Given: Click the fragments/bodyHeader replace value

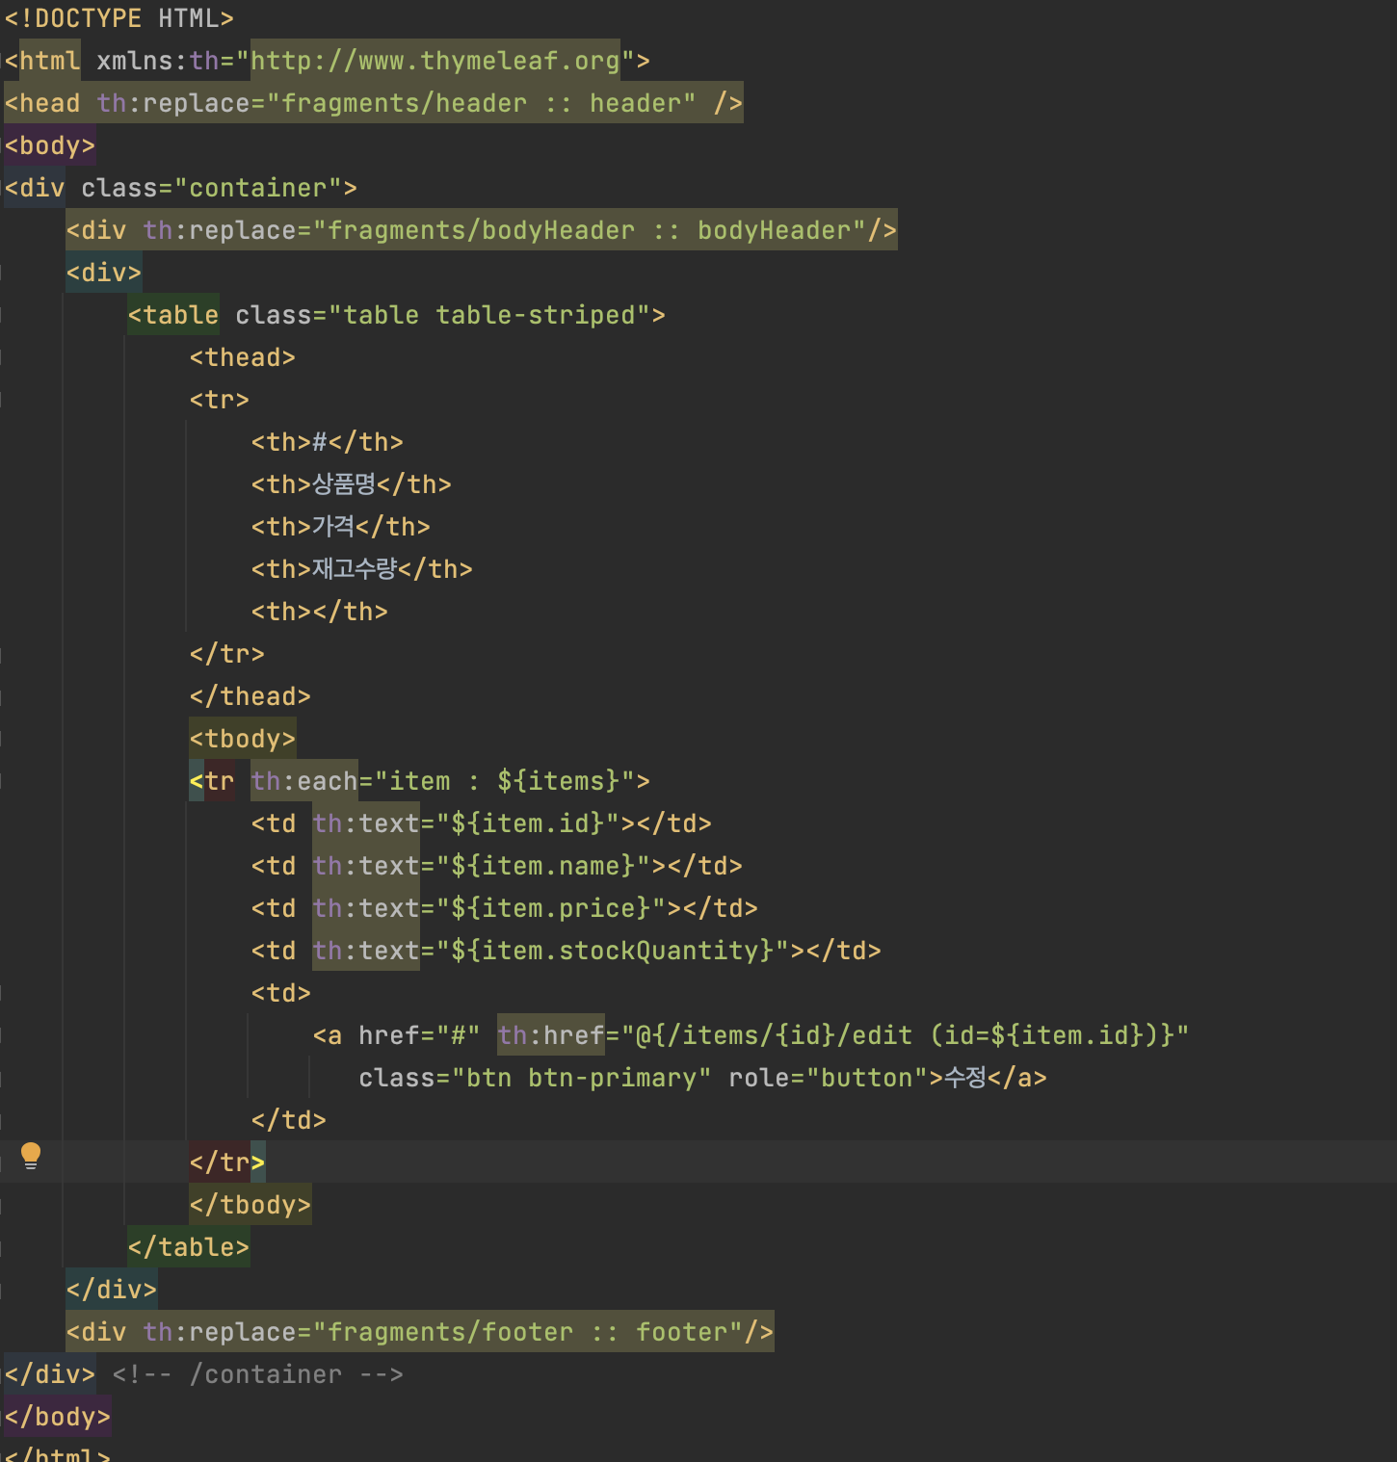Looking at the screenshot, I should pyautogui.click(x=590, y=230).
